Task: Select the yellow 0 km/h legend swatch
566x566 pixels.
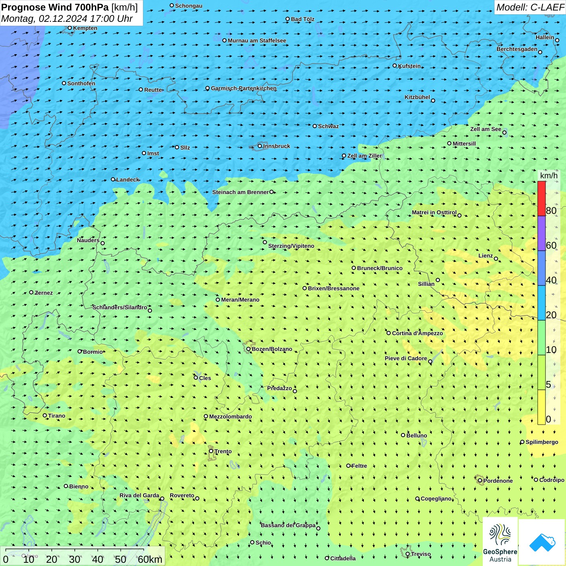Action: coord(541,407)
